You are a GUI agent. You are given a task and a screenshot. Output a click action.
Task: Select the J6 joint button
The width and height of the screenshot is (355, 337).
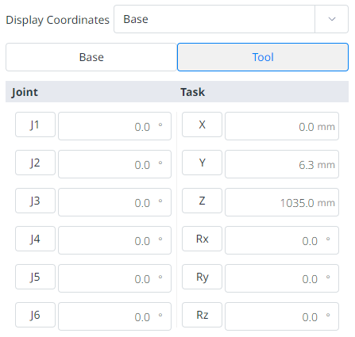[x=35, y=315]
